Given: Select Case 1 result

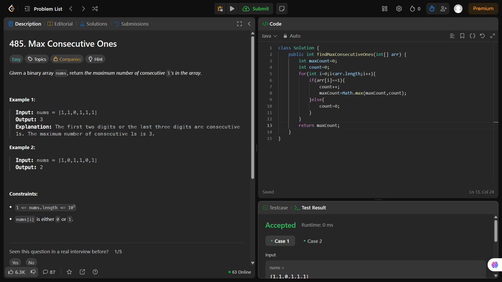Looking at the screenshot, I should 280,241.
